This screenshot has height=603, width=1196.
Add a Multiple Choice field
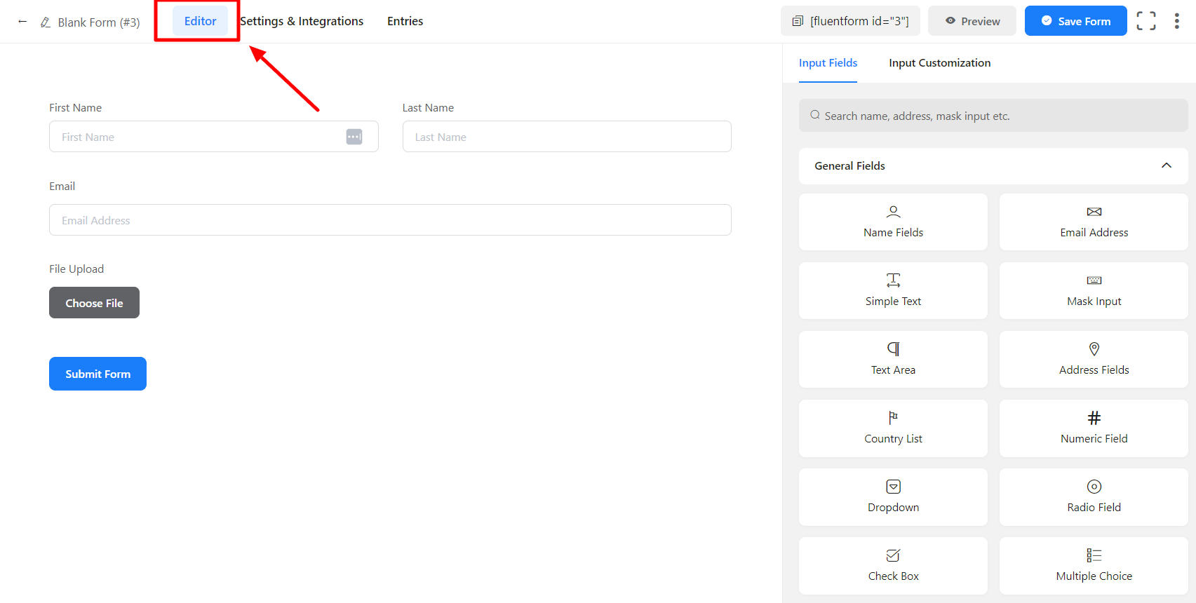pos(1093,565)
